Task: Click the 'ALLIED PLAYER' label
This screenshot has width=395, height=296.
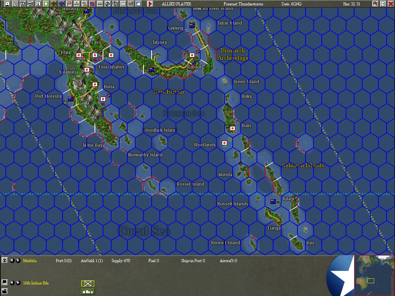Action: 177,4
